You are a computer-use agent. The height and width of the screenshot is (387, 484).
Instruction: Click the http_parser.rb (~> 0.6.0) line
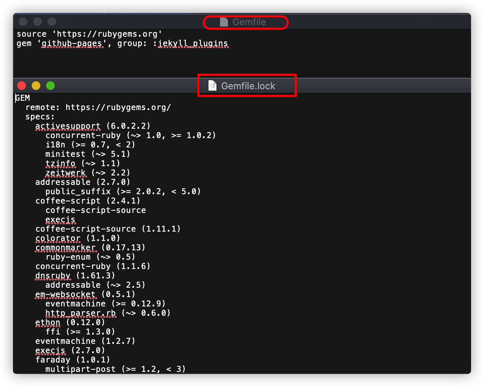coord(108,313)
